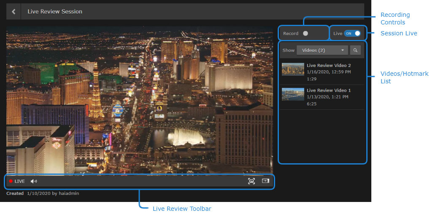The width and height of the screenshot is (438, 223).
Task: Open the Show Videos (2) dropdown
Action: pyautogui.click(x=322, y=50)
